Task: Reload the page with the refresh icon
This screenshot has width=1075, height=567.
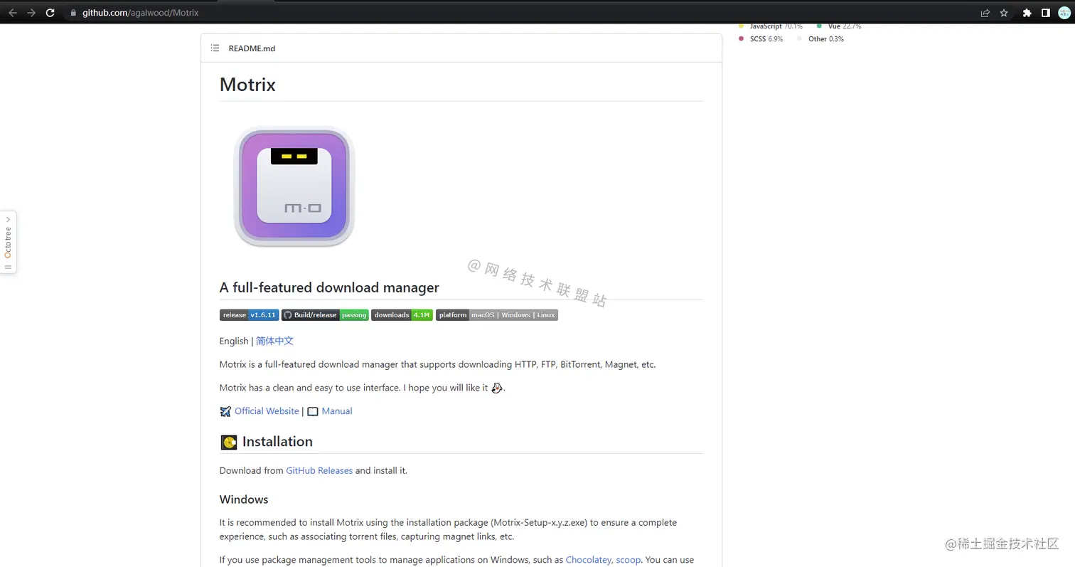Action: coord(50,13)
